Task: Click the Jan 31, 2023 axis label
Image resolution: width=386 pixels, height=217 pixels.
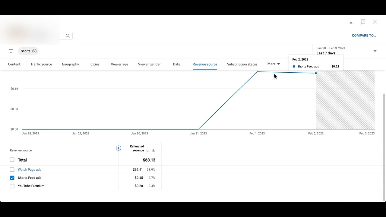Action: [198, 134]
